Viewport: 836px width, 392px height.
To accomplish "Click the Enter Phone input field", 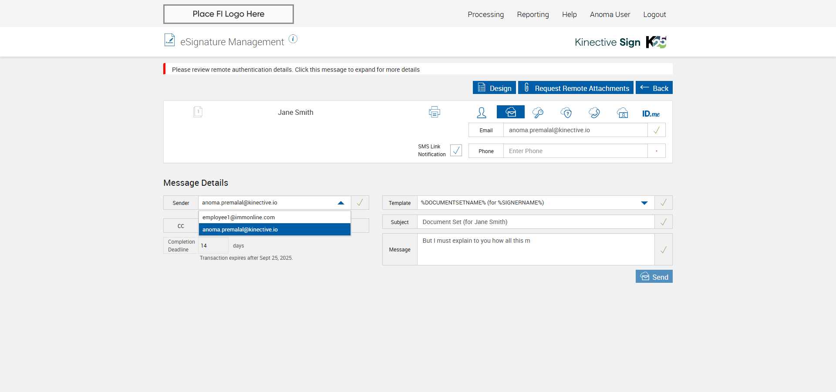I will [575, 151].
